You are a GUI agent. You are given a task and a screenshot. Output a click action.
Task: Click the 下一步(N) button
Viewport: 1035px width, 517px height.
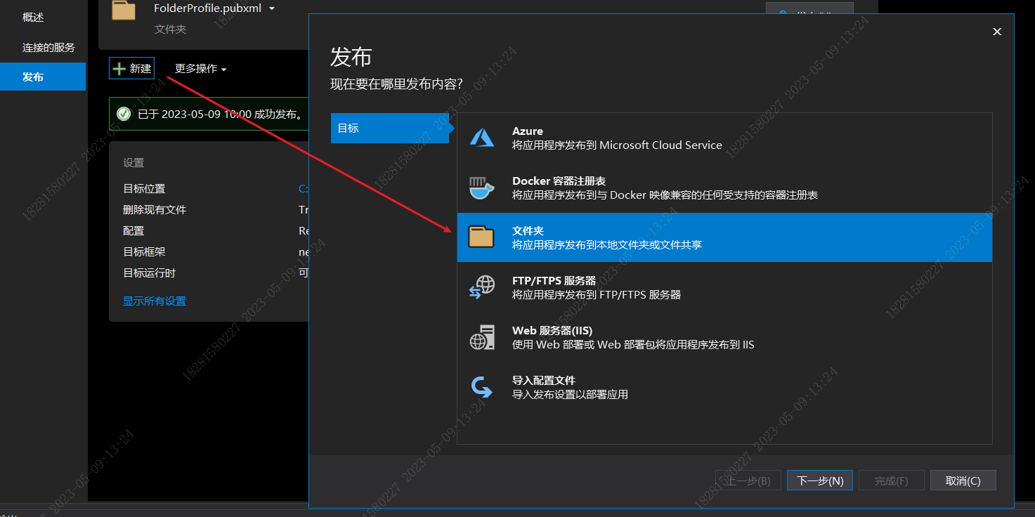point(820,480)
